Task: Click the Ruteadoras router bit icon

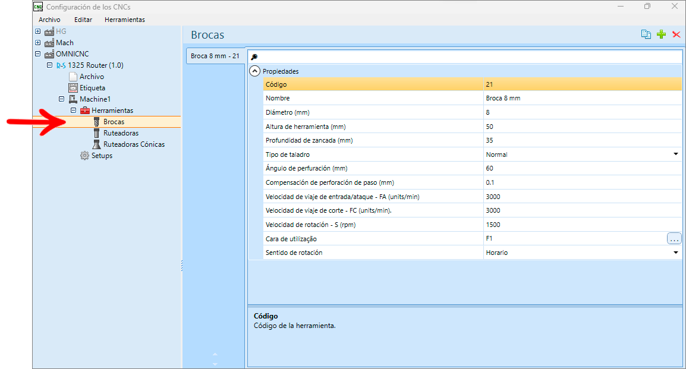Action: (97, 133)
